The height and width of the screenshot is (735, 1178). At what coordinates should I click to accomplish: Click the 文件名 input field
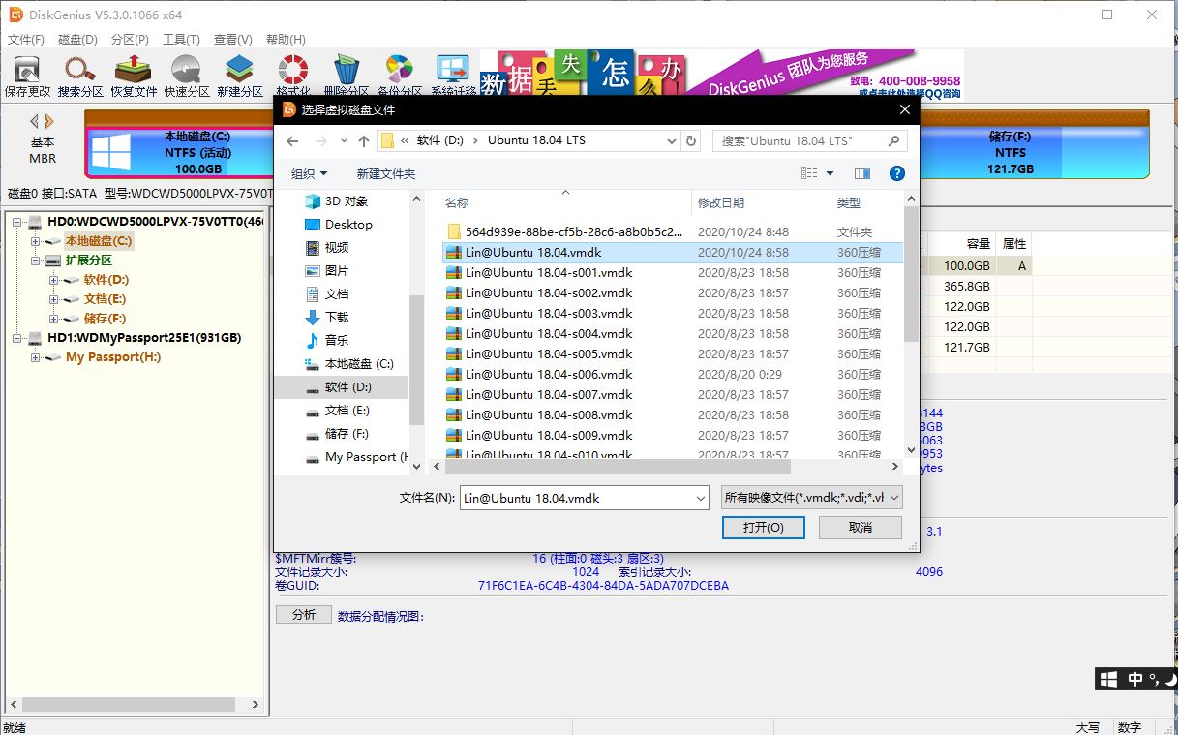[x=585, y=498]
